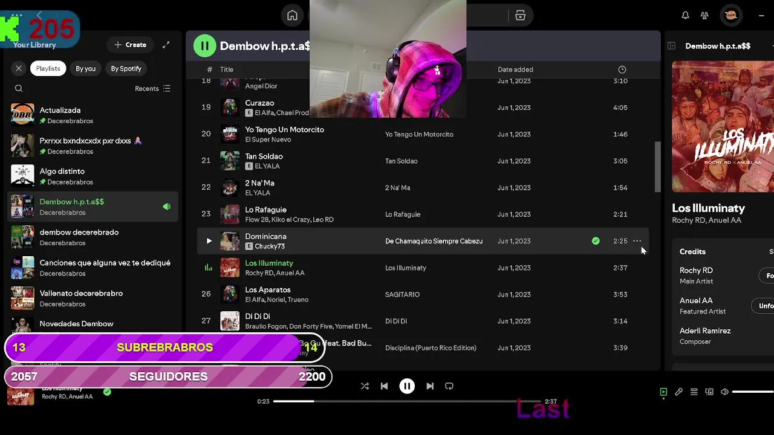
Task: Open the notifications bell
Action: (x=685, y=16)
